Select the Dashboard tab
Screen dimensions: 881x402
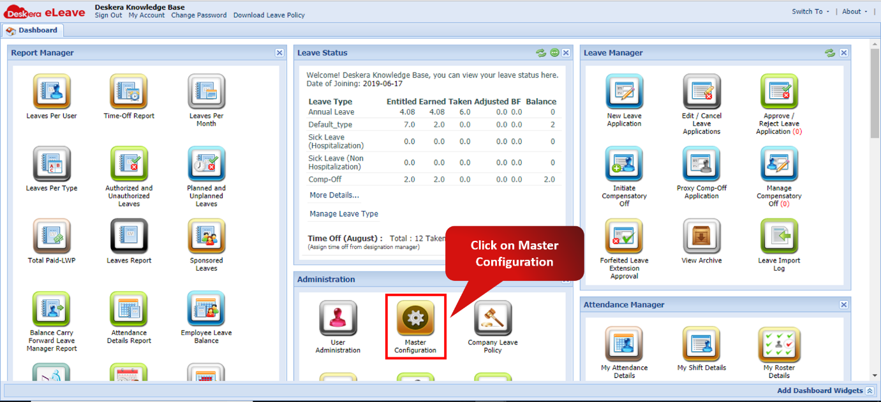point(32,30)
